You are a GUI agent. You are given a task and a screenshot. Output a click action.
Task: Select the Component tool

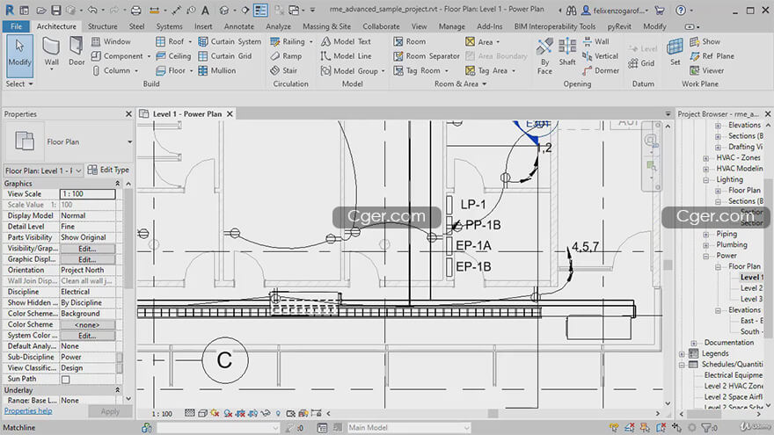tap(118, 55)
